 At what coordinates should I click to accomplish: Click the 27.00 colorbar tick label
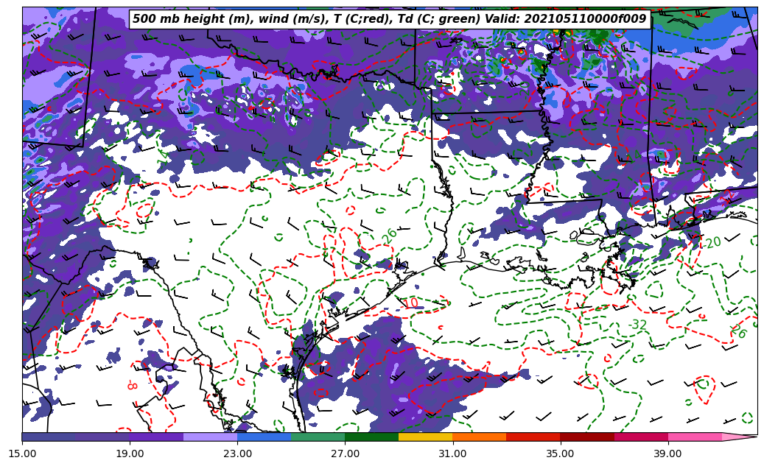[345, 453]
